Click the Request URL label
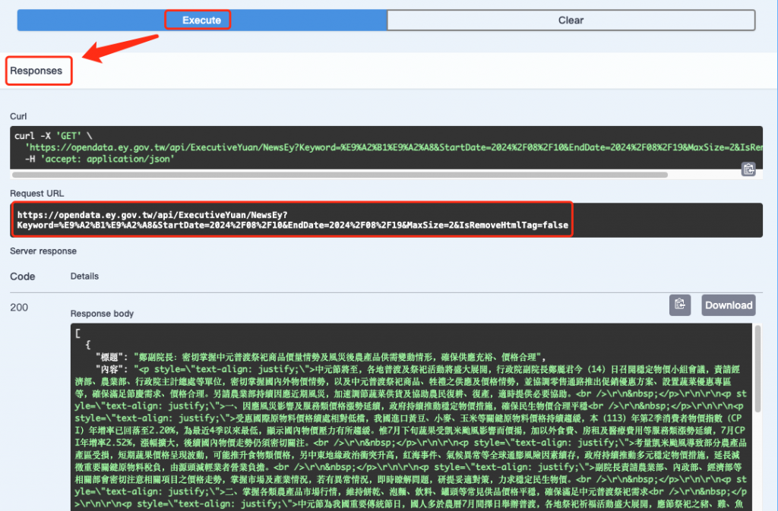 [36, 194]
